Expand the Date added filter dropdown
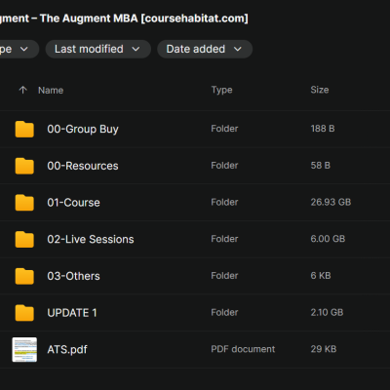390x390 pixels. point(205,49)
